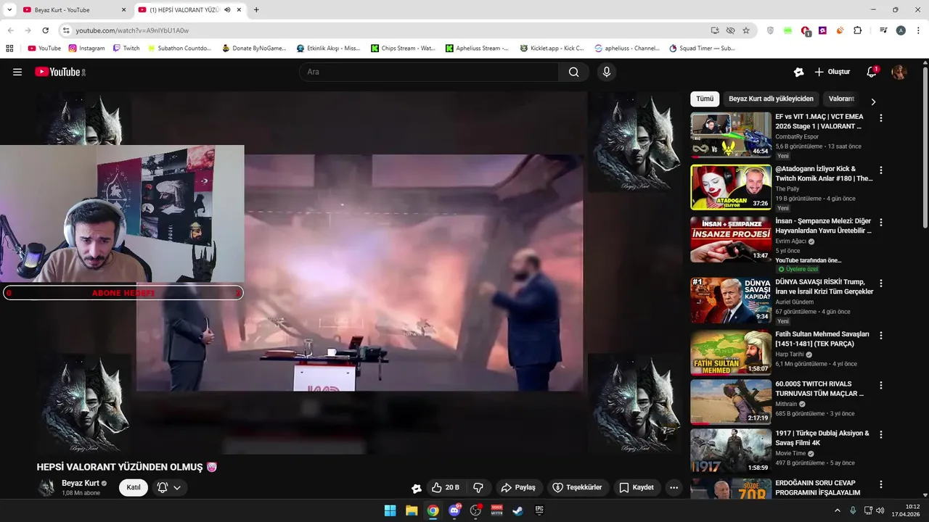Image resolution: width=929 pixels, height=522 pixels.
Task: Open the account avatar menu in YouTube
Action: point(899,72)
